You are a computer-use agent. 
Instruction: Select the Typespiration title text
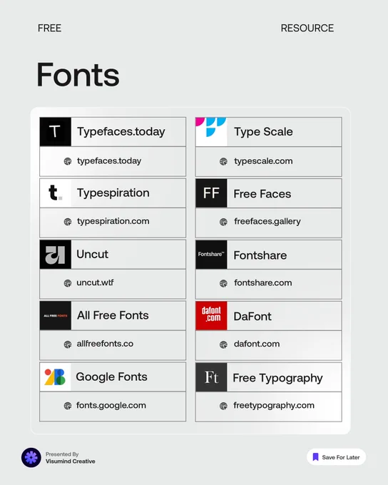pos(113,193)
